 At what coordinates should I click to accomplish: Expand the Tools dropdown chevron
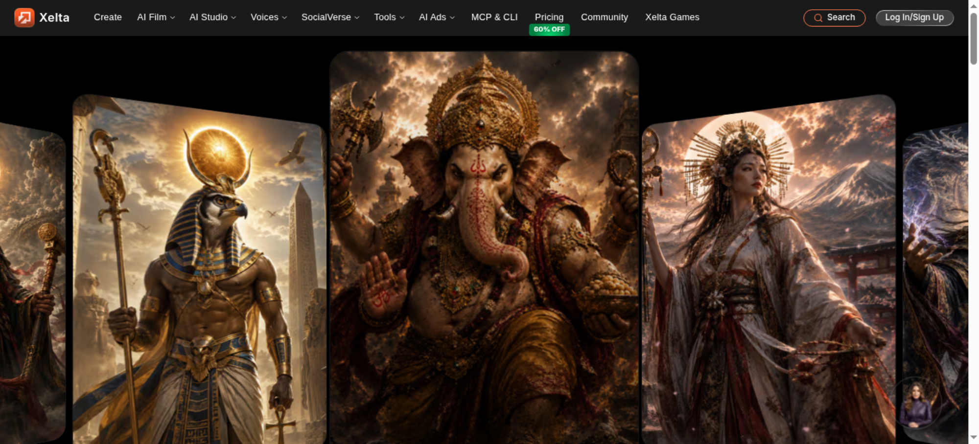click(x=402, y=18)
